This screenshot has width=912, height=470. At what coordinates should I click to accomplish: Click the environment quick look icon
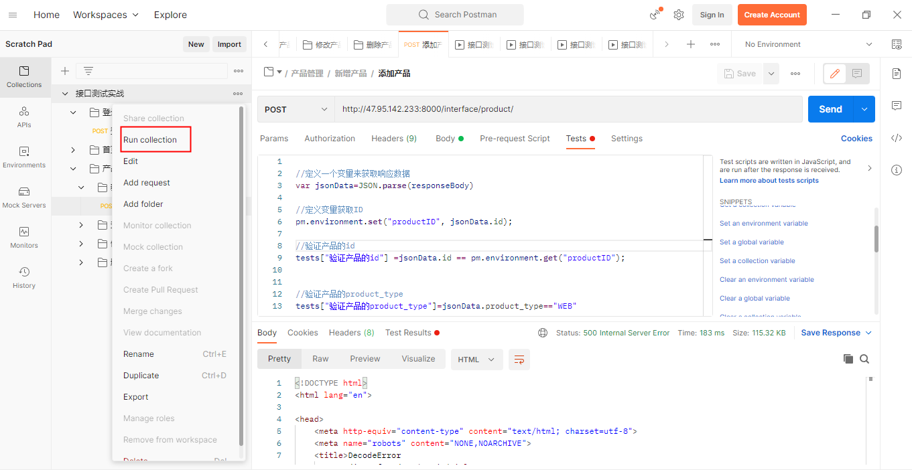pyautogui.click(x=897, y=44)
